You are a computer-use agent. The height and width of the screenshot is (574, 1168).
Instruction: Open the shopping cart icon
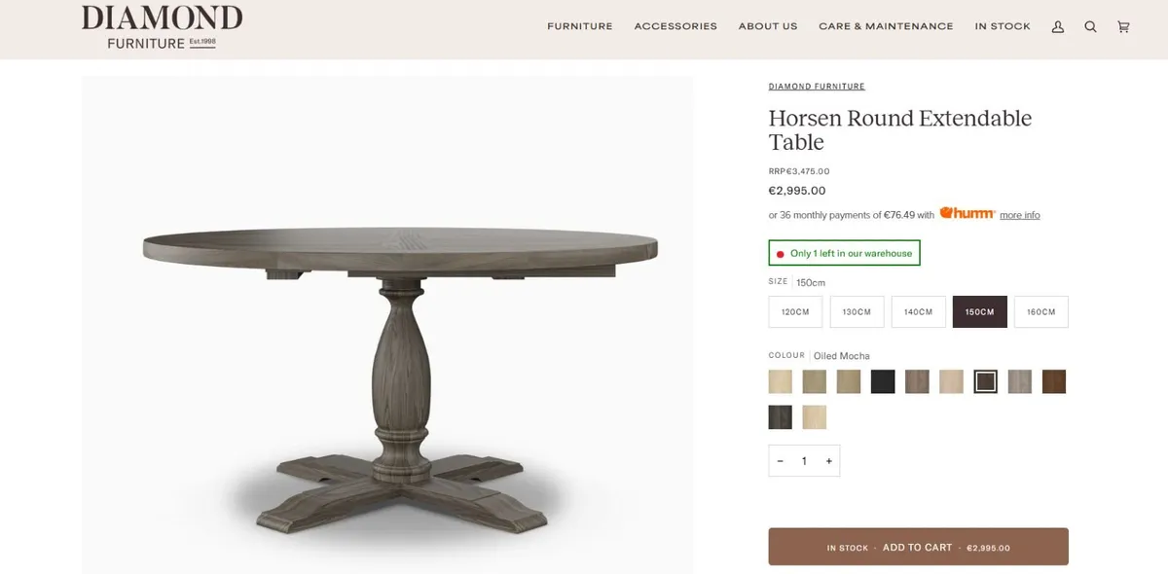pyautogui.click(x=1122, y=26)
